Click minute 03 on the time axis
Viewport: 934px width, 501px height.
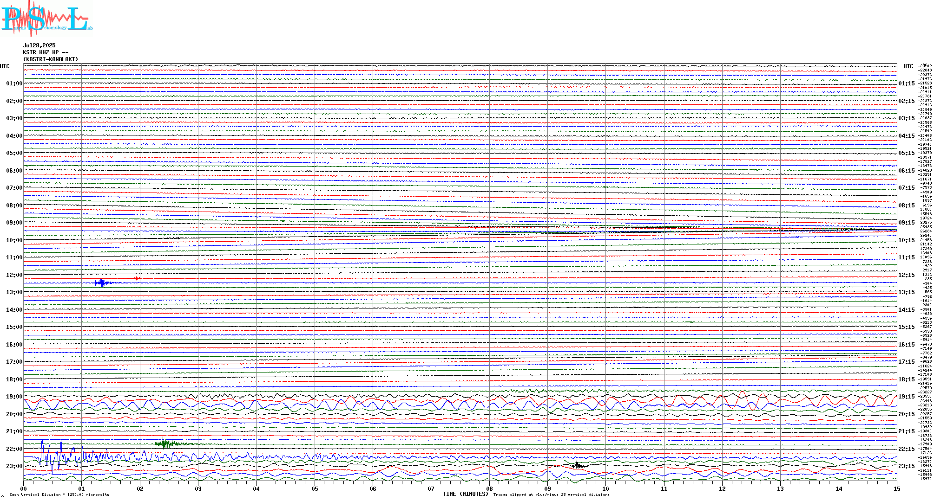(198, 488)
